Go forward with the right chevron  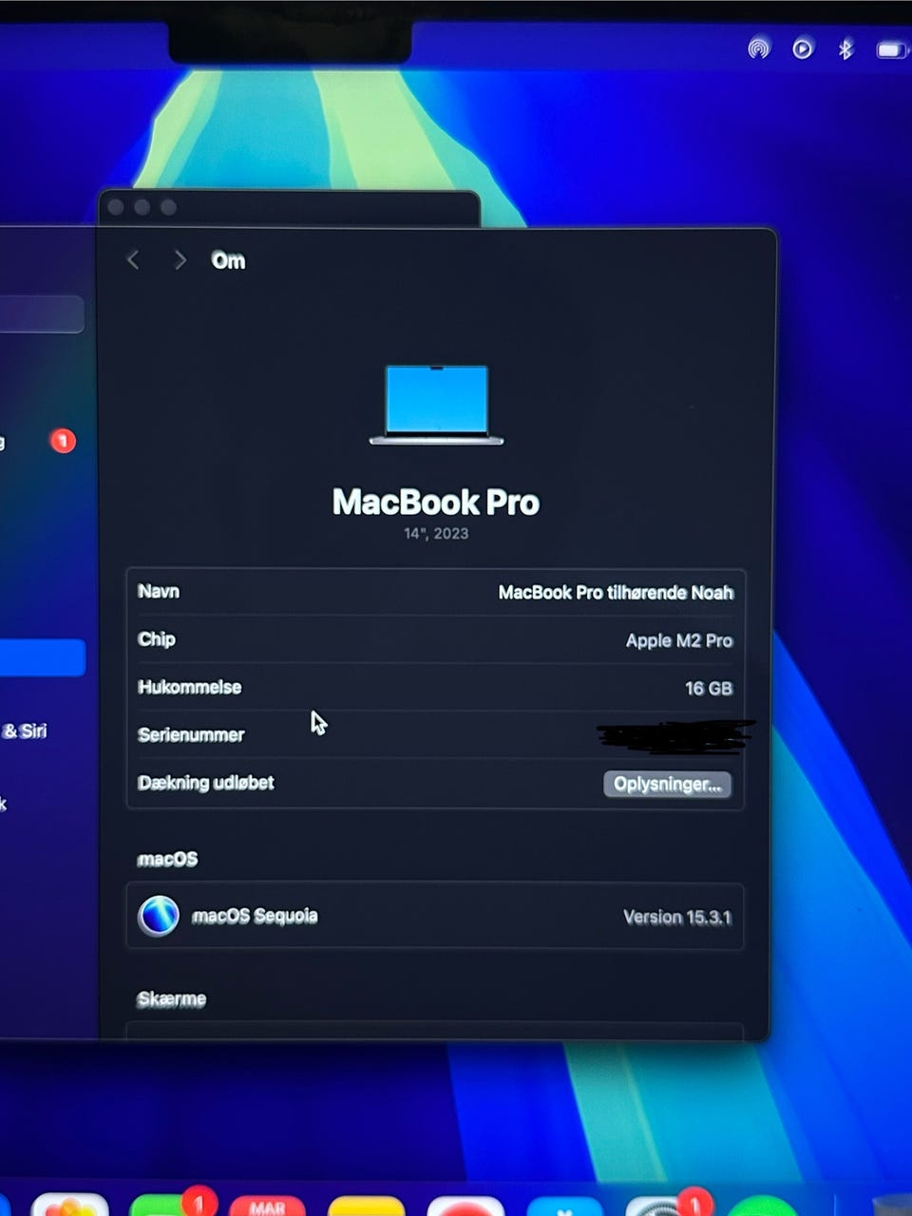(x=180, y=259)
